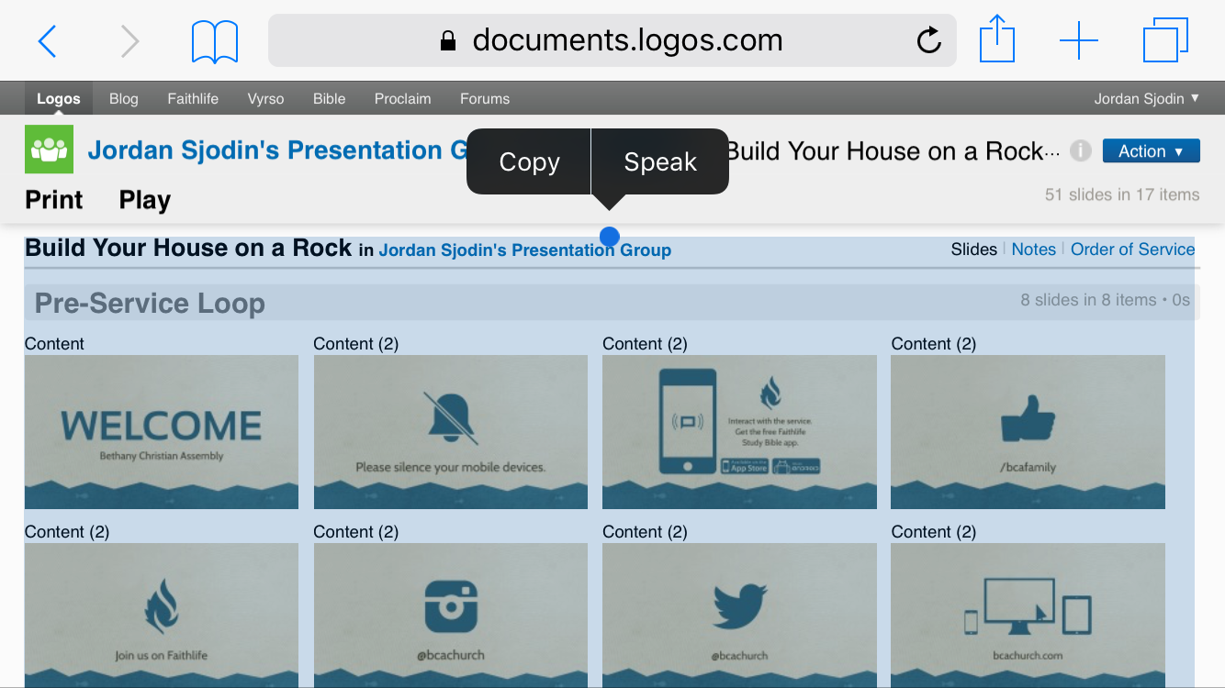Open the silence mobile devices slide

(451, 432)
